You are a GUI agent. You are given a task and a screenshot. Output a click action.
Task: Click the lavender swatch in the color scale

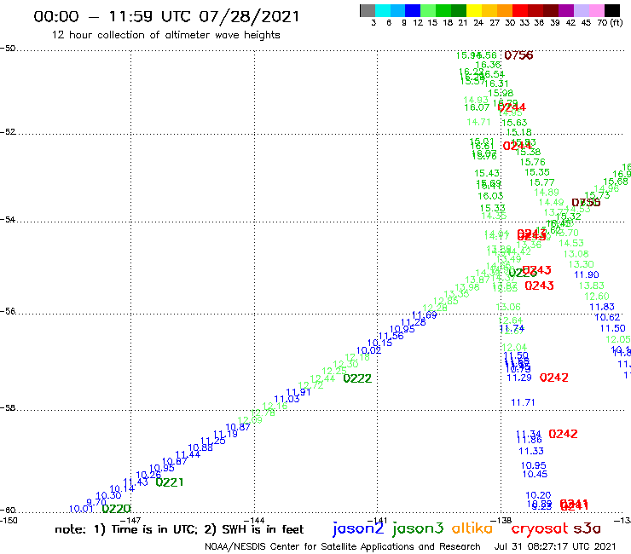(581, 10)
